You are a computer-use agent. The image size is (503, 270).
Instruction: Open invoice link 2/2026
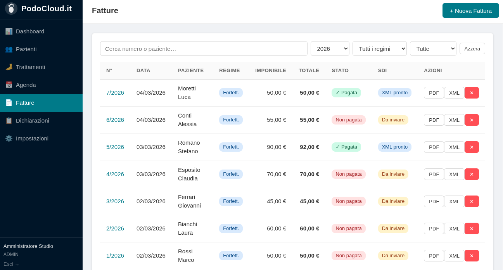pos(115,228)
